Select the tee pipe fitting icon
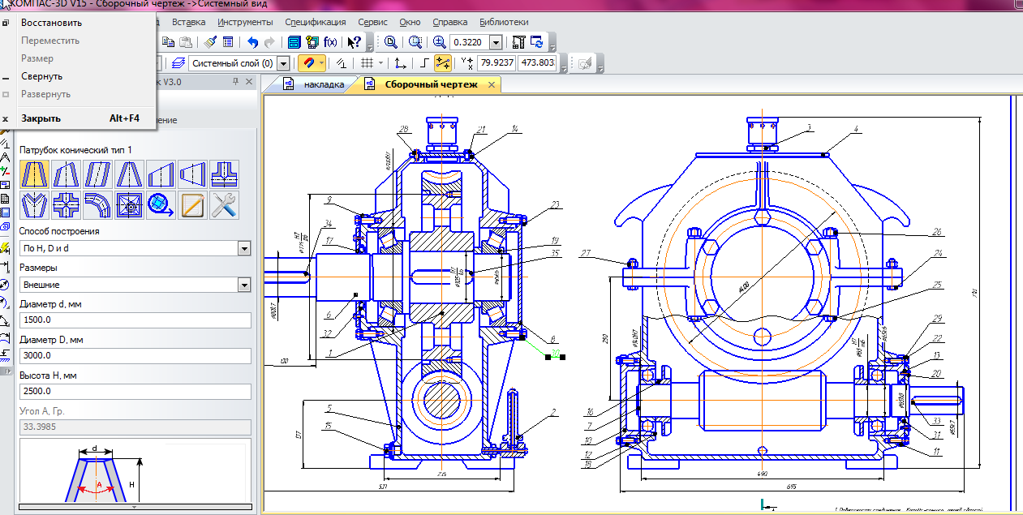 [x=224, y=174]
